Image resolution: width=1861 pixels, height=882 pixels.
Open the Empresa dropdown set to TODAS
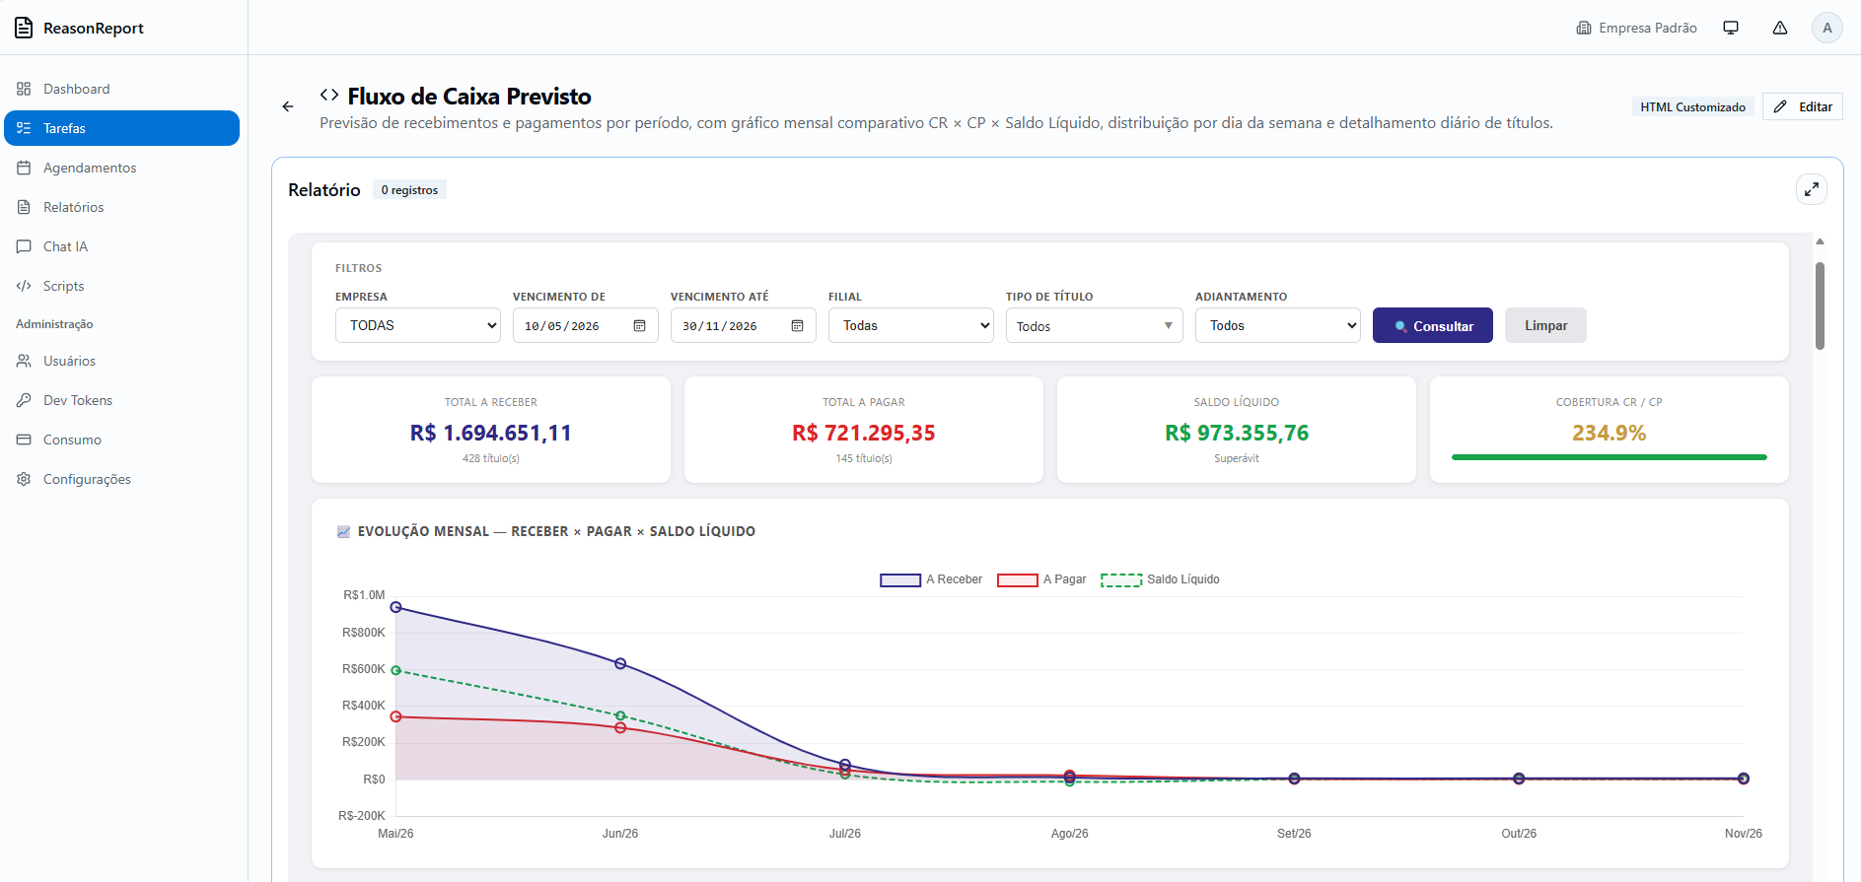(x=418, y=325)
